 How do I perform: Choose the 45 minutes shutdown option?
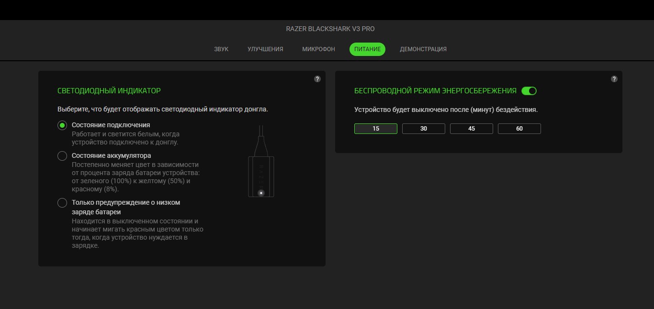click(472, 129)
